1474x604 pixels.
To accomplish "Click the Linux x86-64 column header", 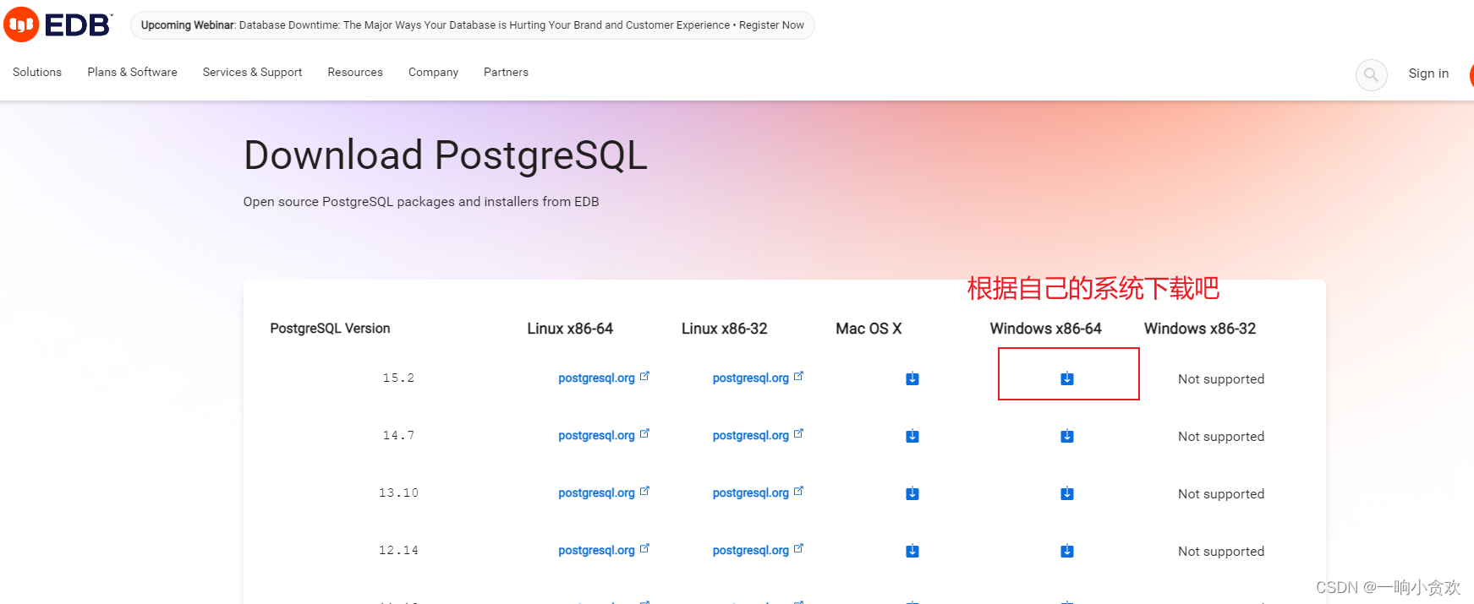I will click(x=570, y=329).
